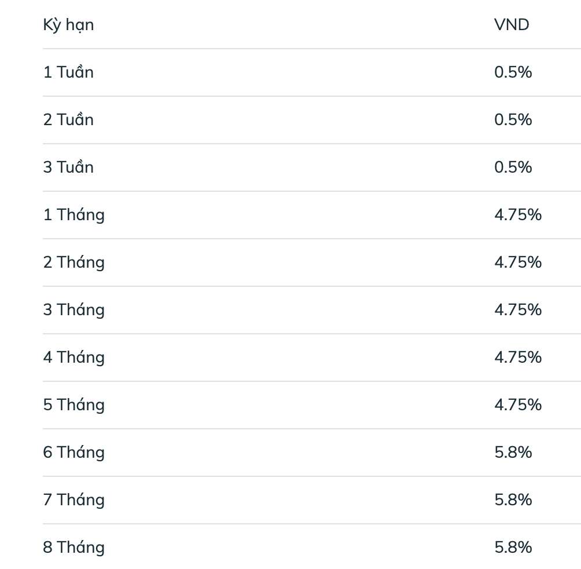Screen dimensions: 581x569
Task: Select the "5 Tháng" term label
Action: click(73, 405)
